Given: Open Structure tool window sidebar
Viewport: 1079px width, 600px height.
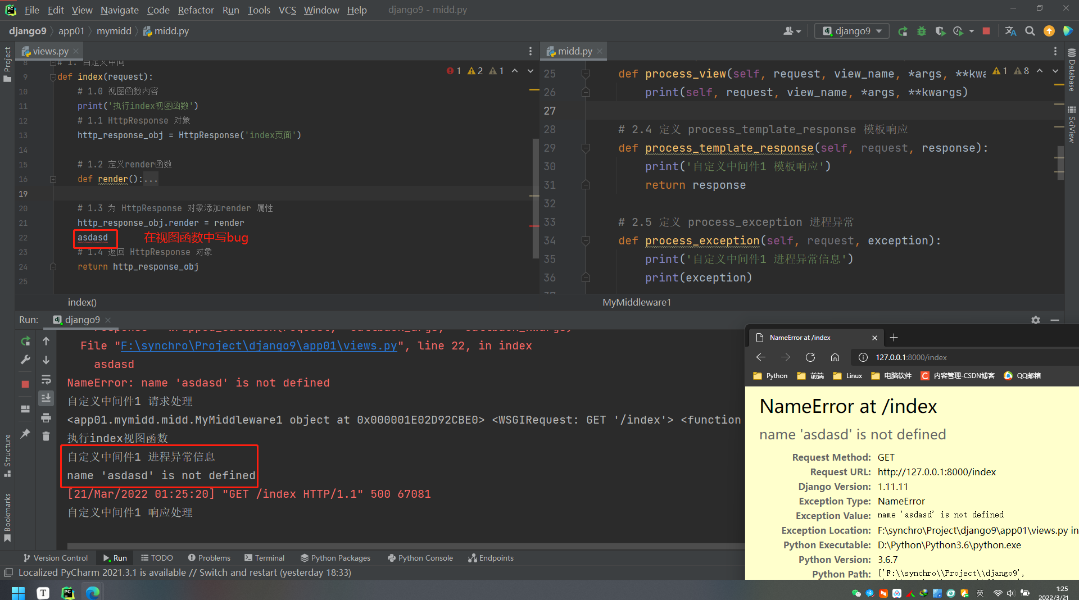Looking at the screenshot, I should pyautogui.click(x=7, y=455).
